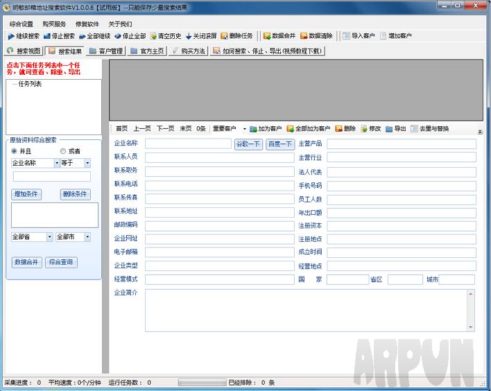This screenshot has height=391, width=491.
Task: Click the 删除任务 toolbar icon
Action: tap(224, 36)
